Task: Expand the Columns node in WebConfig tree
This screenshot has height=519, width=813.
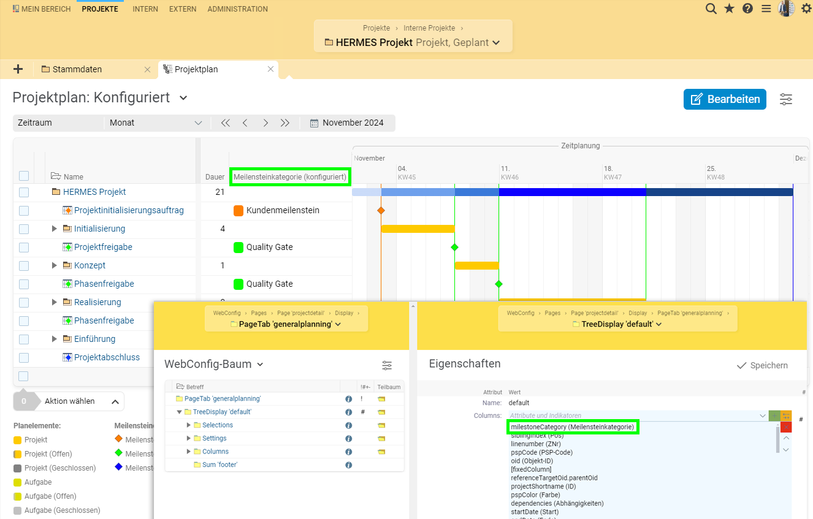Action: point(189,452)
